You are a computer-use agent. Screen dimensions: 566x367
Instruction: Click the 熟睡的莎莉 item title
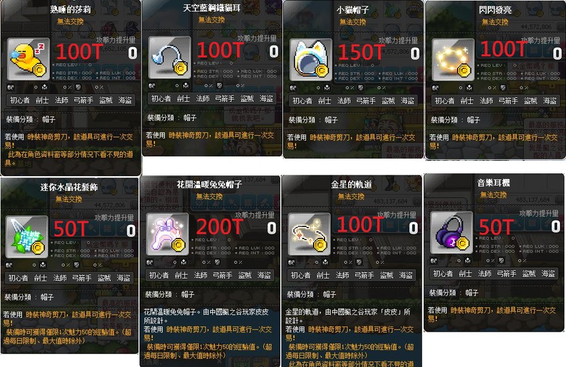tap(70, 9)
